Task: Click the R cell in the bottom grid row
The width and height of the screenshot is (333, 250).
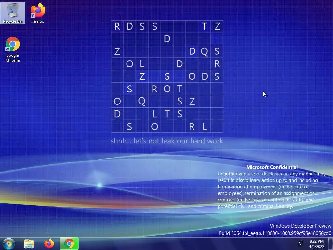Action: [x=192, y=127]
